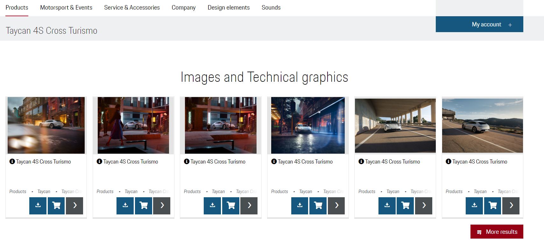
Task: Click truncated Taycan Cro breadcrumb on fourth card
Action: pyautogui.click(x=334, y=192)
